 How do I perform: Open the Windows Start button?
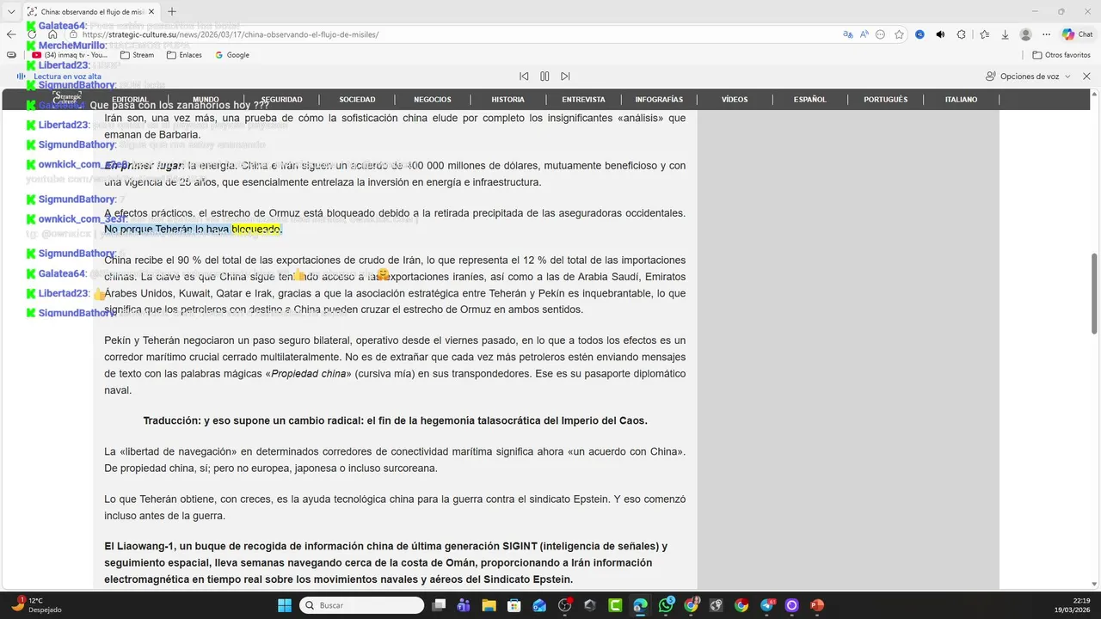click(x=285, y=605)
